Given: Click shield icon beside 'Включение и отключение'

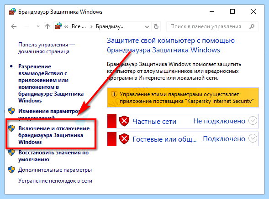Looking at the screenshot, I should pos(11,128).
